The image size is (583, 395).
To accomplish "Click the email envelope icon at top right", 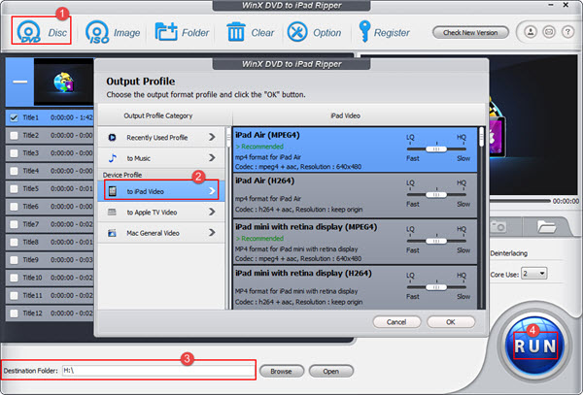I will [549, 32].
